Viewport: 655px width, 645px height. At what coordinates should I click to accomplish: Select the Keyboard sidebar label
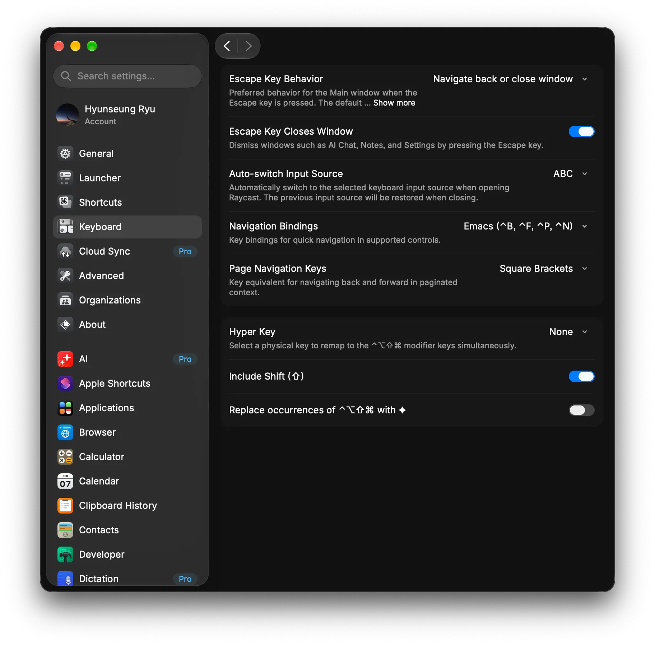tap(100, 227)
